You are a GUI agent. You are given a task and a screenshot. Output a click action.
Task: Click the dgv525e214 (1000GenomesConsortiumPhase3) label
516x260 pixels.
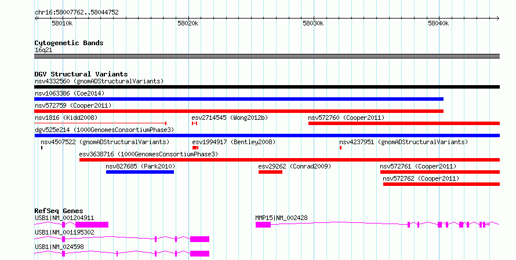tap(104, 130)
